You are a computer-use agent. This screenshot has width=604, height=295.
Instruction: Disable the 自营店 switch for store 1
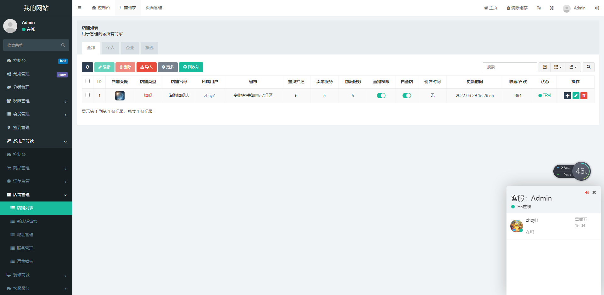[406, 96]
